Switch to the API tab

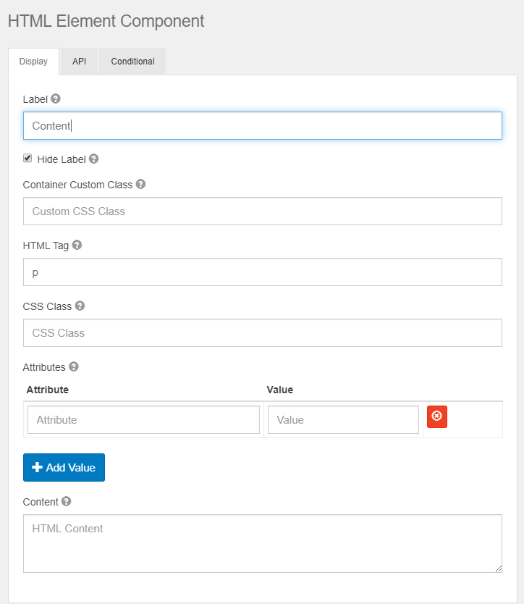(78, 62)
